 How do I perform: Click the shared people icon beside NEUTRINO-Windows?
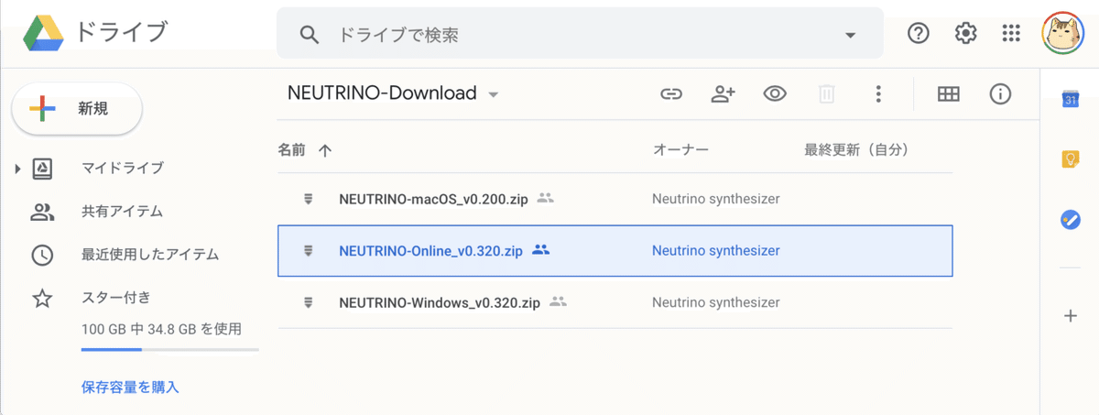(559, 301)
